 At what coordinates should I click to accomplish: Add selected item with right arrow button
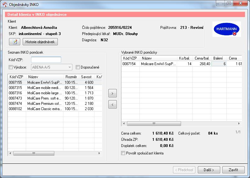(112, 93)
